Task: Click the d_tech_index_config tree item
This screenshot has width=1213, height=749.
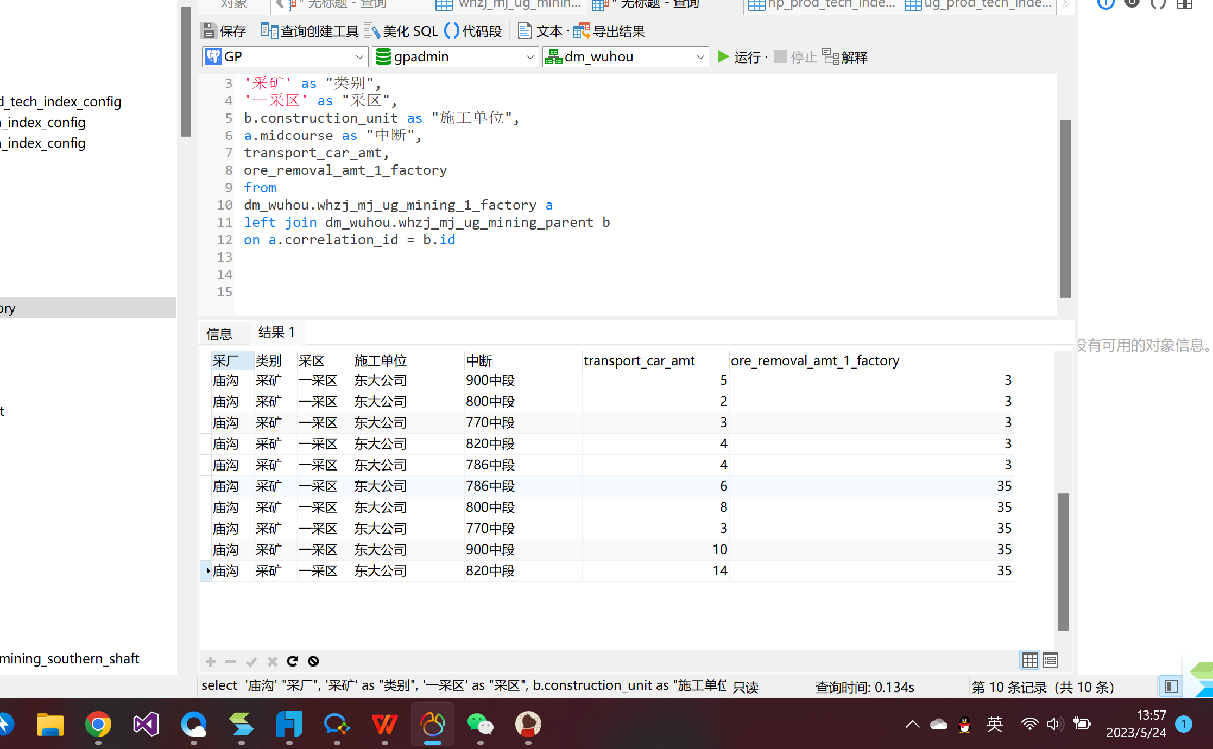Action: tap(61, 101)
